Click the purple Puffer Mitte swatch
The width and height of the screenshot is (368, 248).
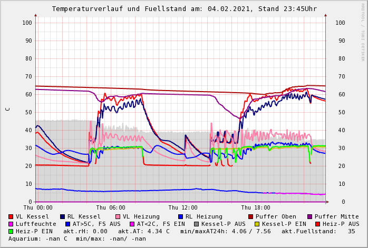(x=310, y=216)
